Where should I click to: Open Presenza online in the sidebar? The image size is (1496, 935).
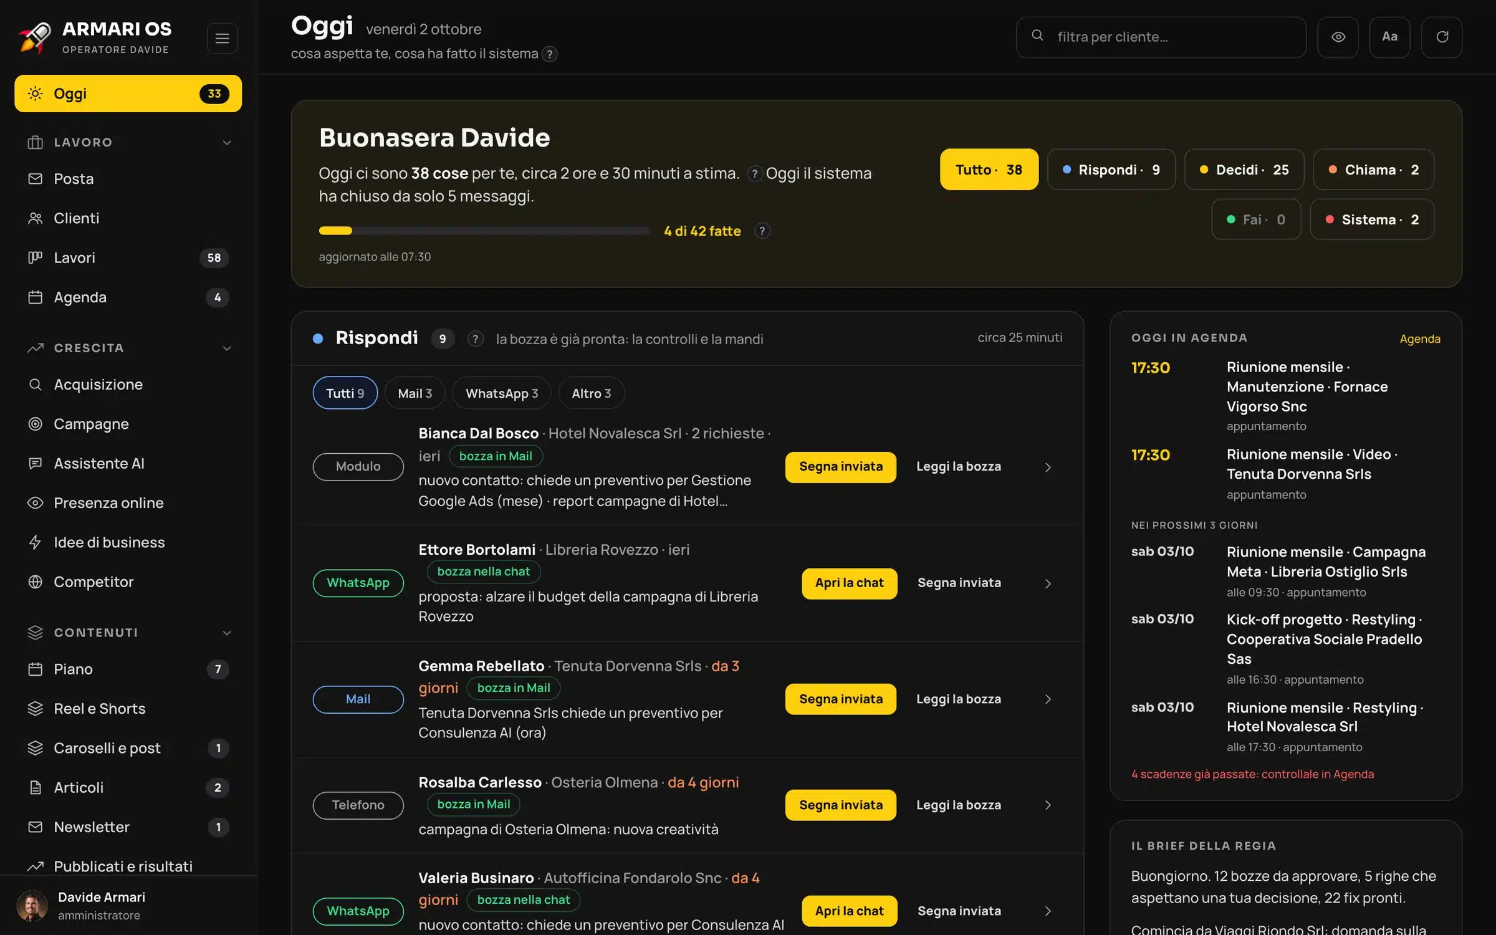click(128, 503)
